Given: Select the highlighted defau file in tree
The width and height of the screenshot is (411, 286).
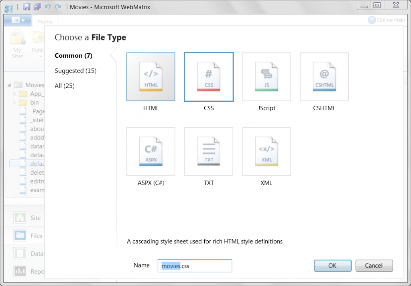Looking at the screenshot, I should pyautogui.click(x=27, y=163).
